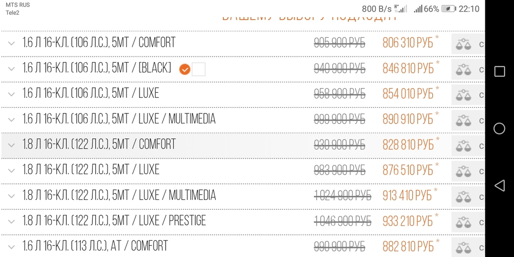514x257 pixels.
Task: Compare the 1.6 AT Comfort trim
Action: coord(463,247)
